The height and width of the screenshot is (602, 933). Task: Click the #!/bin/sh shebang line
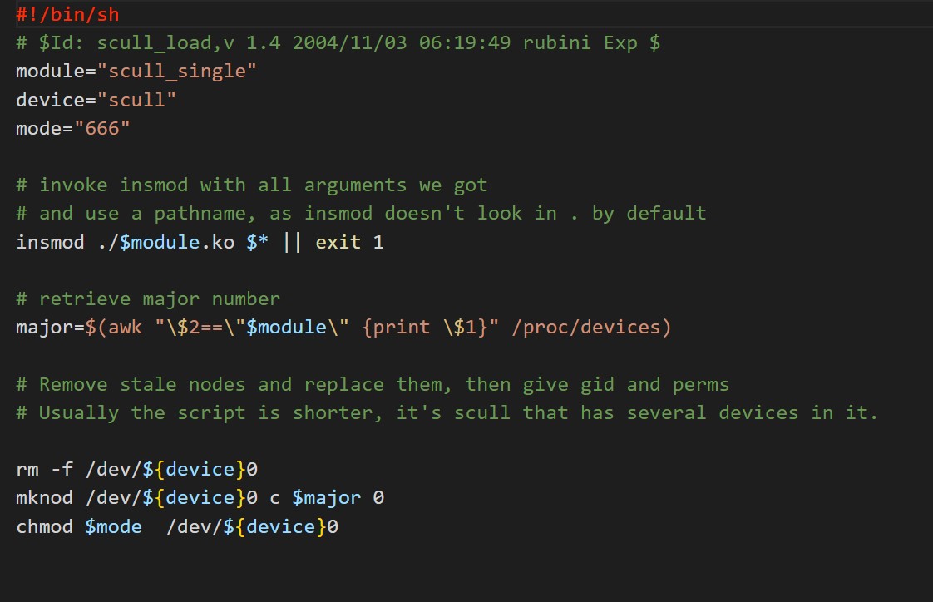coord(67,14)
